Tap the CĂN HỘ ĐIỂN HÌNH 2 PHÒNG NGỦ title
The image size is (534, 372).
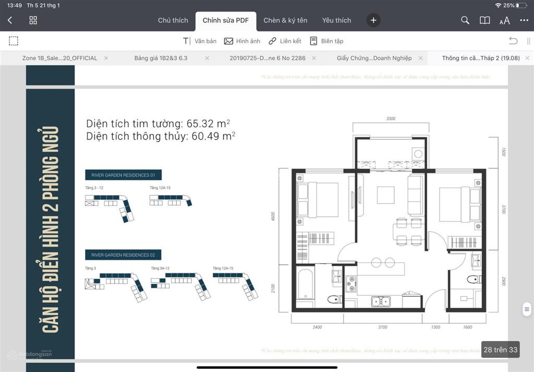tap(50, 229)
